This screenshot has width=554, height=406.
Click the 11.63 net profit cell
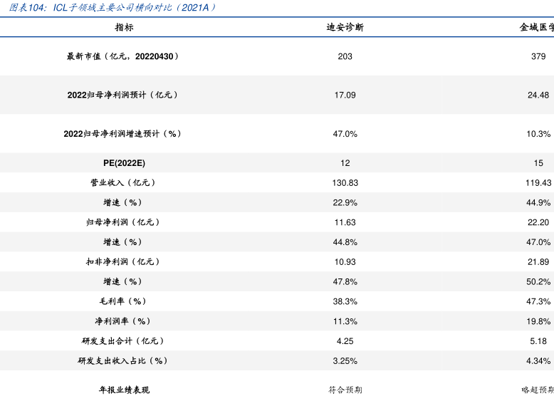tap(345, 222)
